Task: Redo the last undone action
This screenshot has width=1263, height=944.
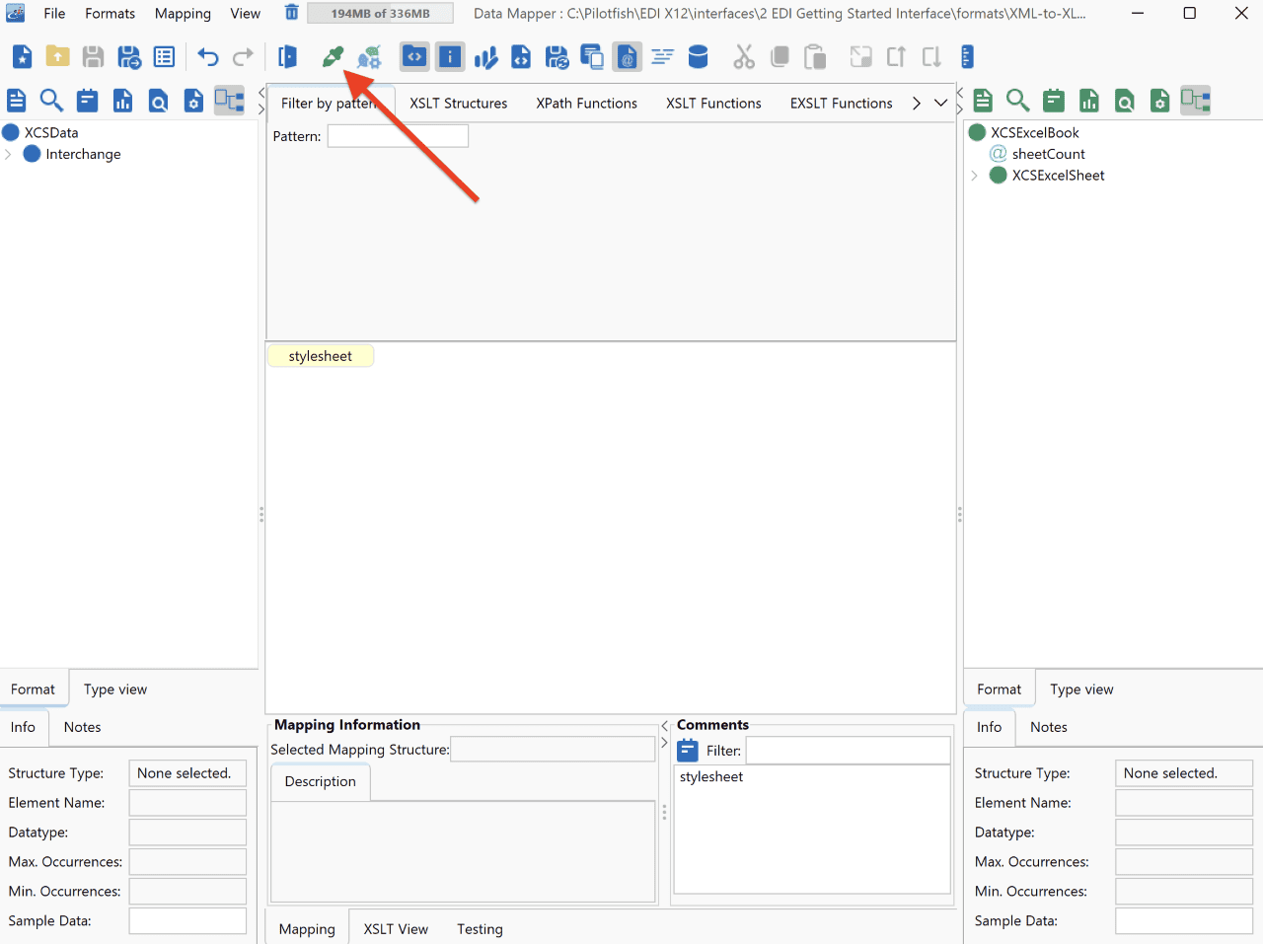Action: (x=244, y=57)
